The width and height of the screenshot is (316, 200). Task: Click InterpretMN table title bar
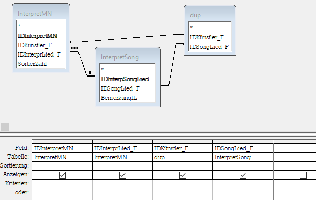point(41,13)
